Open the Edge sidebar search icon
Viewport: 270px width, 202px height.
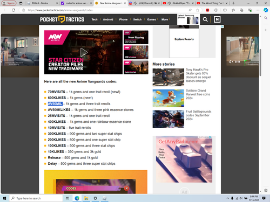266,18
